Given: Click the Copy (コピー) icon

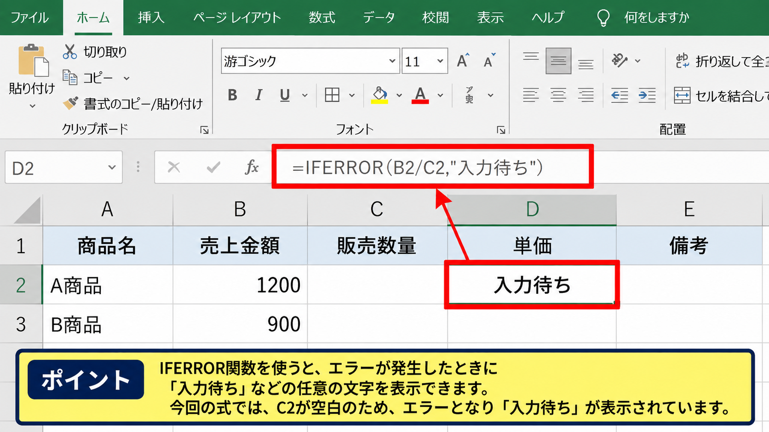Looking at the screenshot, I should 70,78.
